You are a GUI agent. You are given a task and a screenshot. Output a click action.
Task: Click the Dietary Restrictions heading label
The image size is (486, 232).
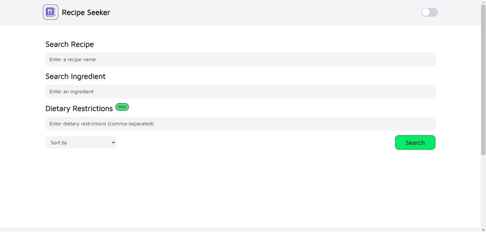point(79,108)
